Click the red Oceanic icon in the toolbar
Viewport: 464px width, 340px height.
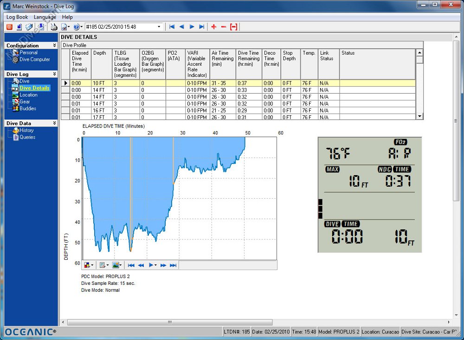(x=9, y=27)
